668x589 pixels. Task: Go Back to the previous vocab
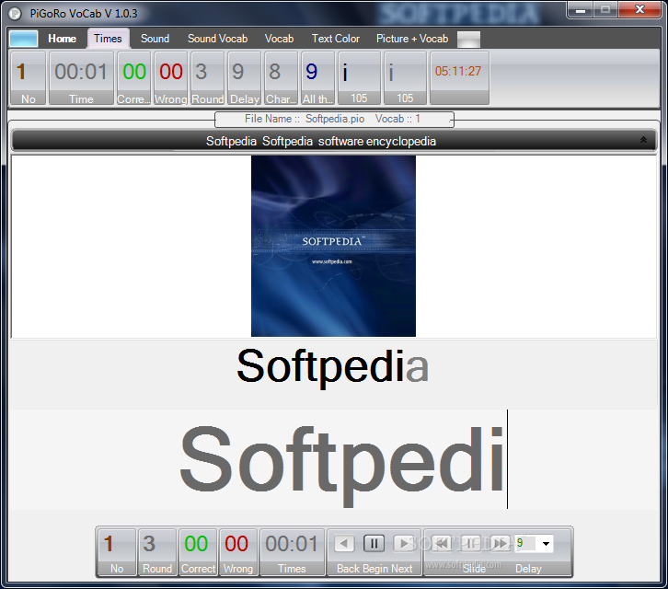click(x=344, y=543)
